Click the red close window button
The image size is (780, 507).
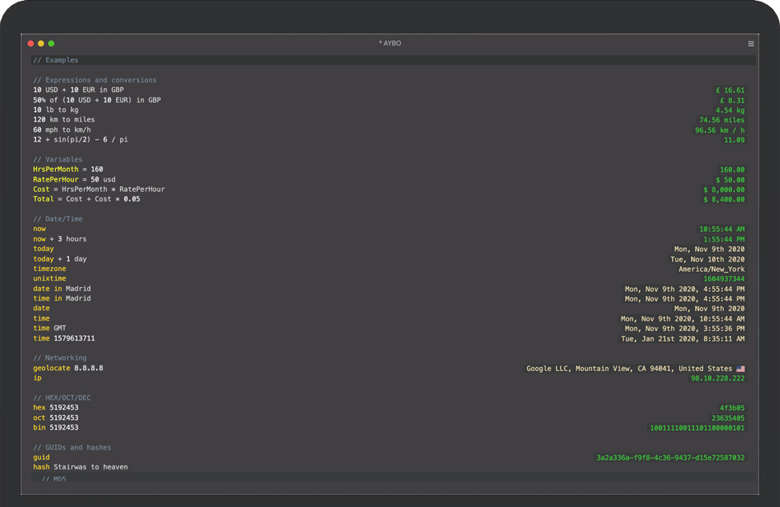(x=31, y=43)
